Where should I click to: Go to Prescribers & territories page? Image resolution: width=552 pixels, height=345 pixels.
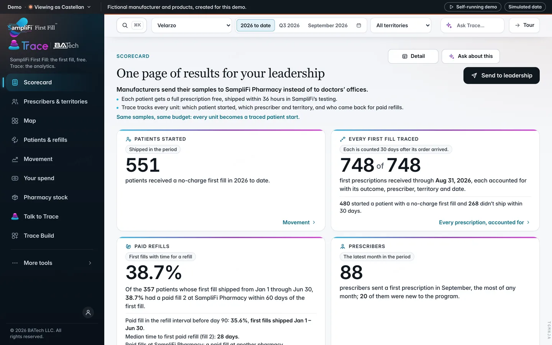[52, 102]
